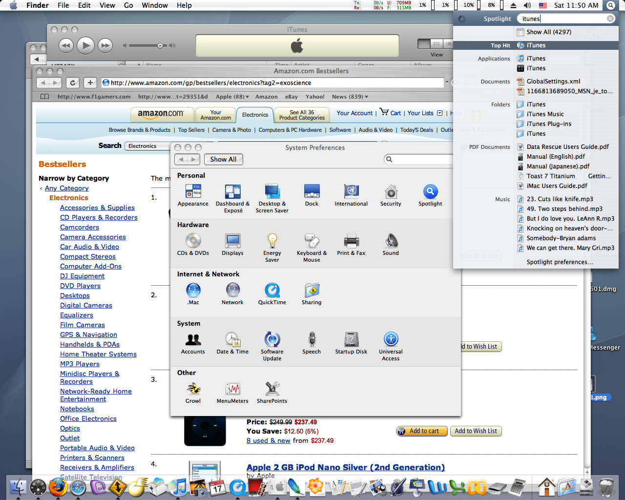Open See All 36 Product Categories tab
625x500 pixels.
click(302, 115)
